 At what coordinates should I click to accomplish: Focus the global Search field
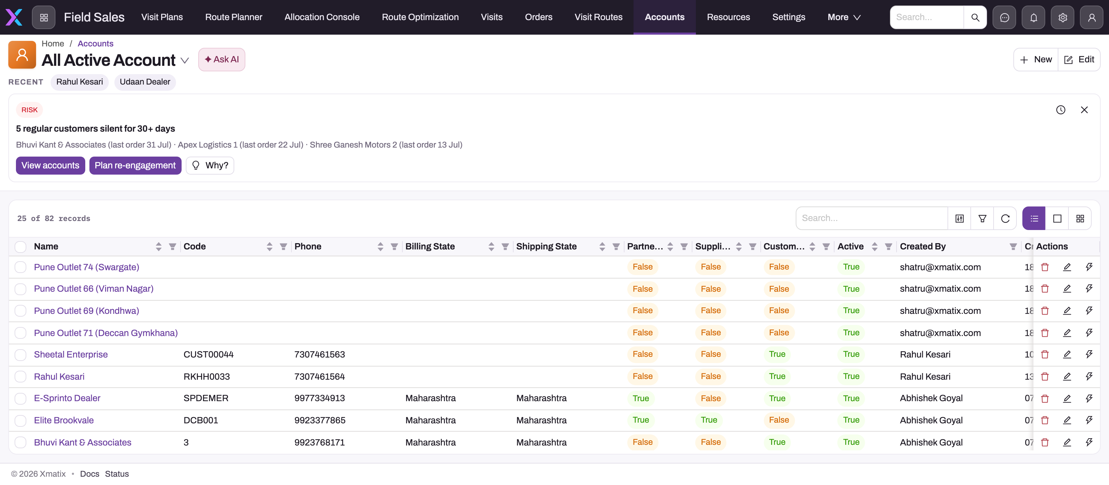pyautogui.click(x=926, y=17)
